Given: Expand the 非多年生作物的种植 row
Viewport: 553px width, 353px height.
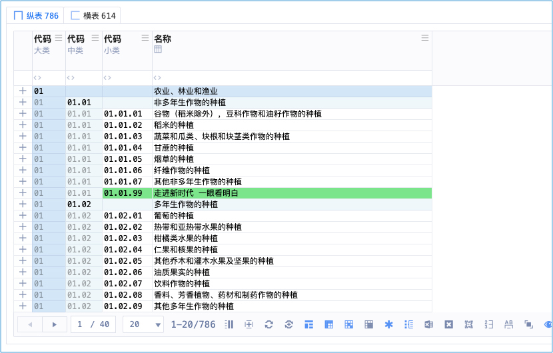Looking at the screenshot, I should (23, 103).
